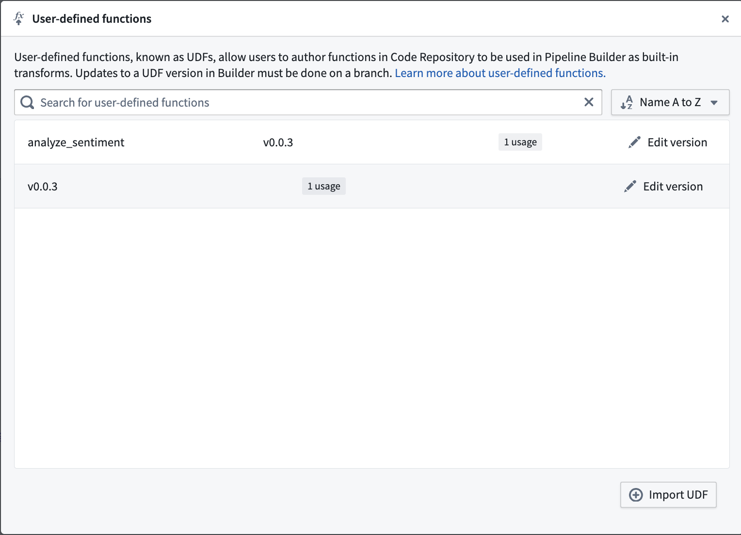
Task: Click the 1 usage tag on the v0.0.3 row
Action: pyautogui.click(x=323, y=186)
